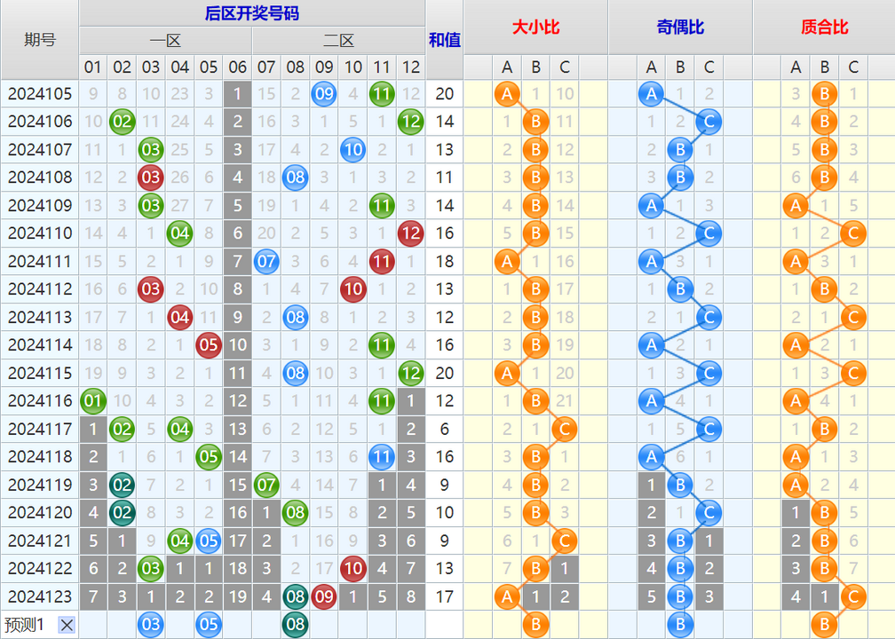
Task: Select green ball 11 in row 2024109
Action: 382,205
